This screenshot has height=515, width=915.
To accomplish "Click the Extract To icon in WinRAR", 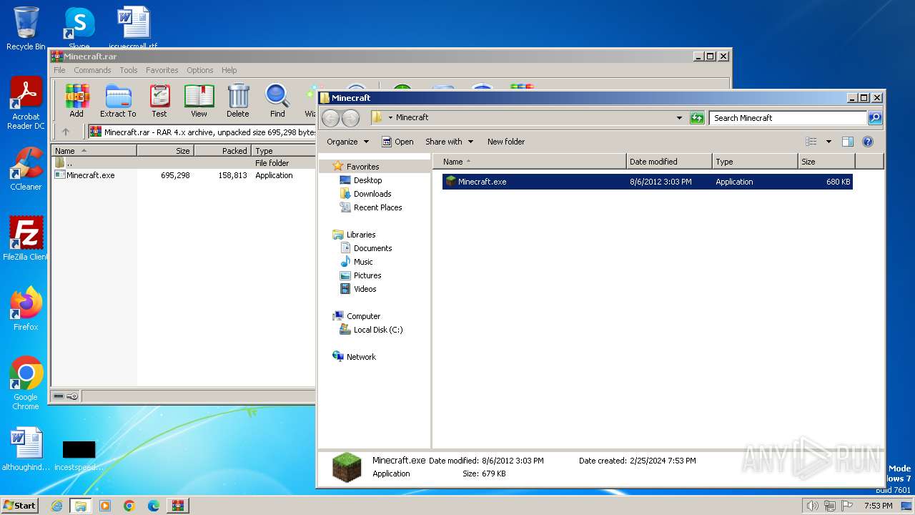I will tap(118, 101).
